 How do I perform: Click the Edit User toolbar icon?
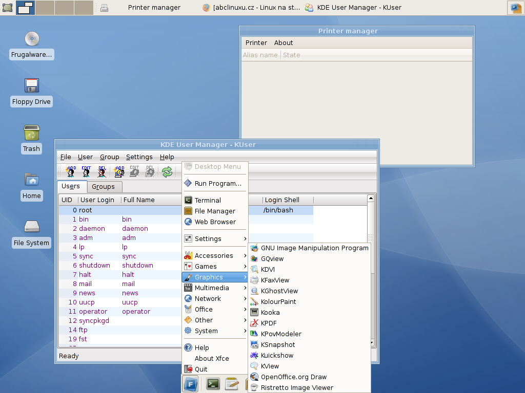pos(86,172)
